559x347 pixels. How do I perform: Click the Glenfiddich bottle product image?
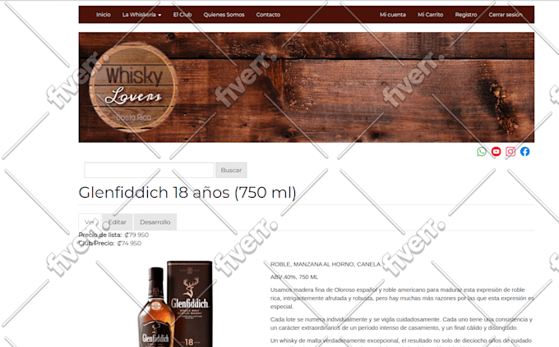[175, 304]
